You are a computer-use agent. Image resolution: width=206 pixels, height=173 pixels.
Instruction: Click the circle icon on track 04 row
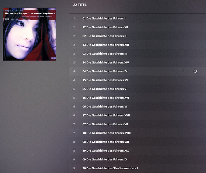195,71
